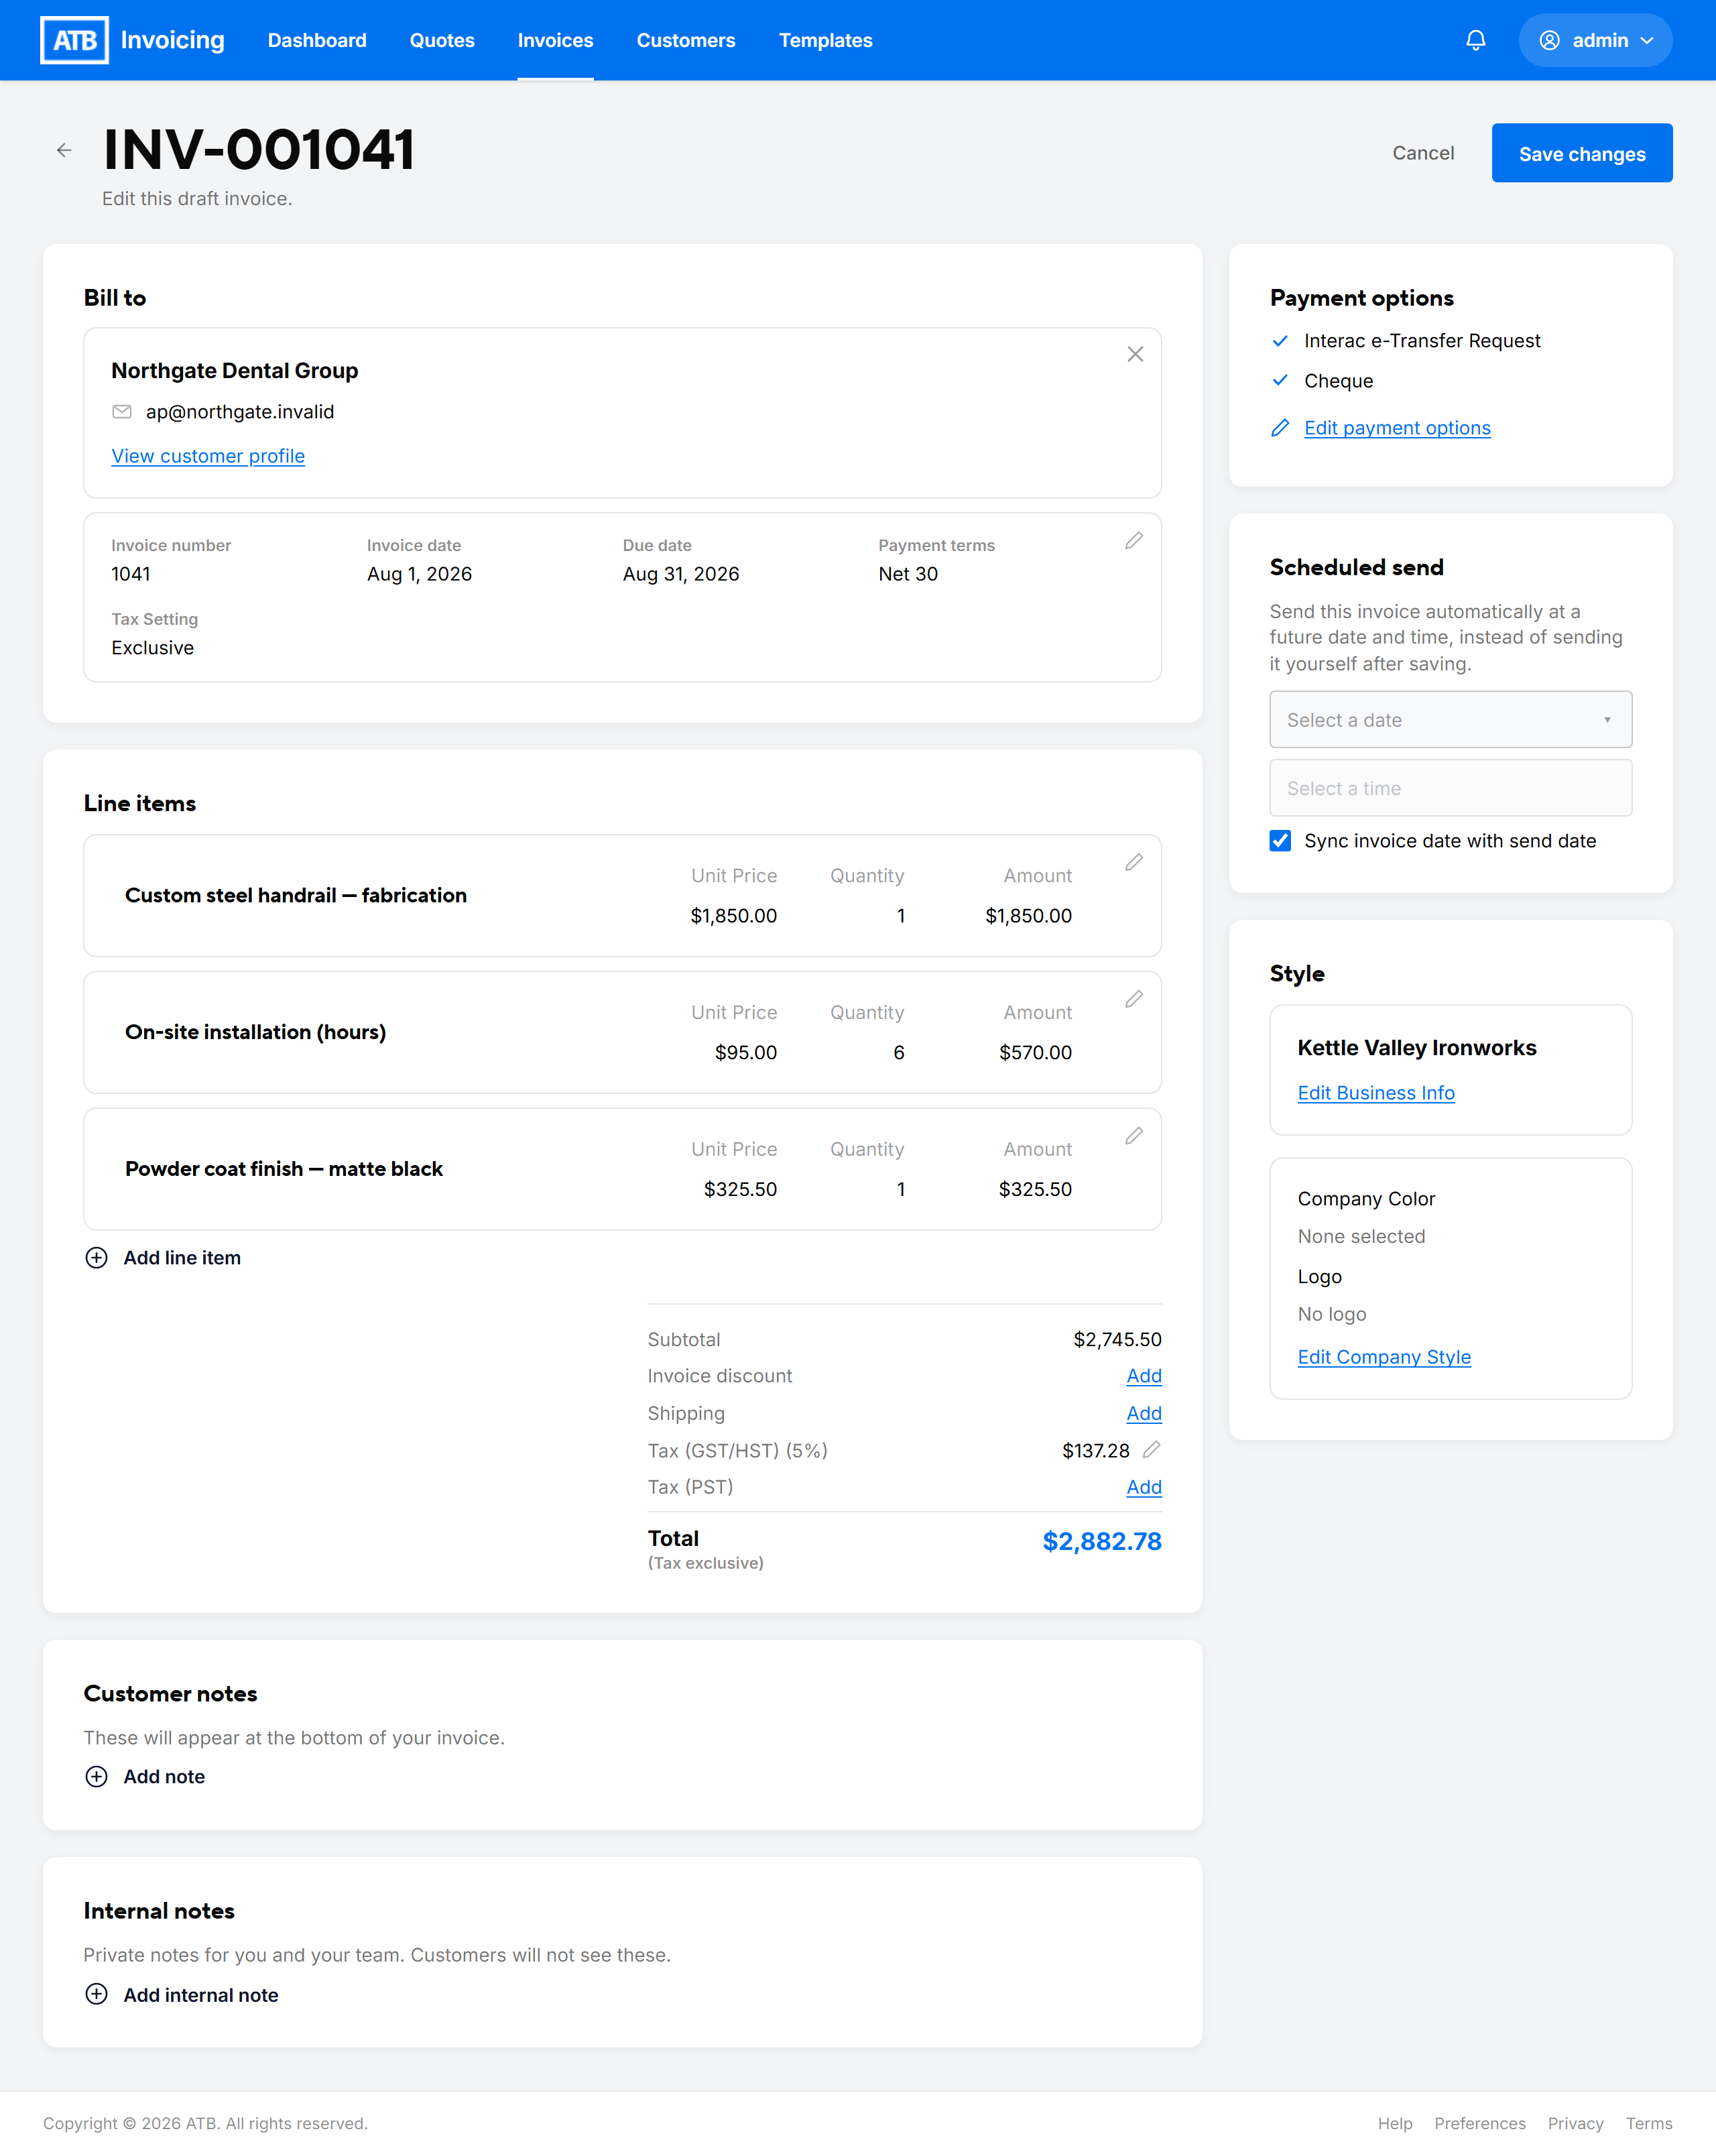Click the plus icon for Add note
1716x2156 pixels.
point(96,1777)
